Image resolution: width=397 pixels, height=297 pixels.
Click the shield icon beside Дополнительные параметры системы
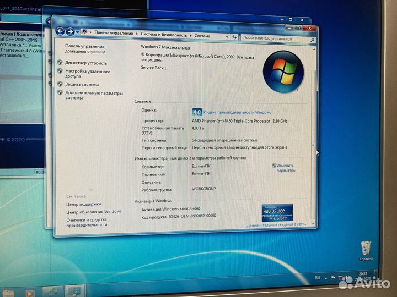[x=60, y=93]
